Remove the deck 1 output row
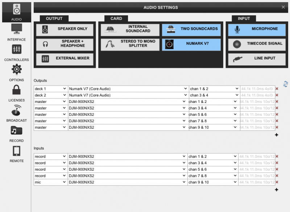Image resolution: width=290 pixels, height=212 pixels. pos(277,89)
